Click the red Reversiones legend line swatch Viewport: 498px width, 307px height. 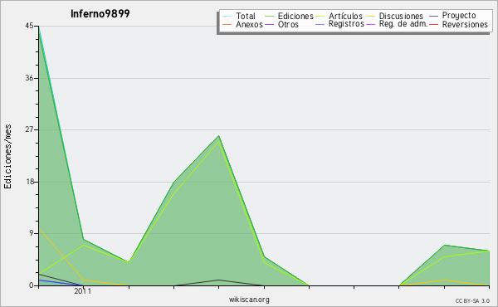433,24
